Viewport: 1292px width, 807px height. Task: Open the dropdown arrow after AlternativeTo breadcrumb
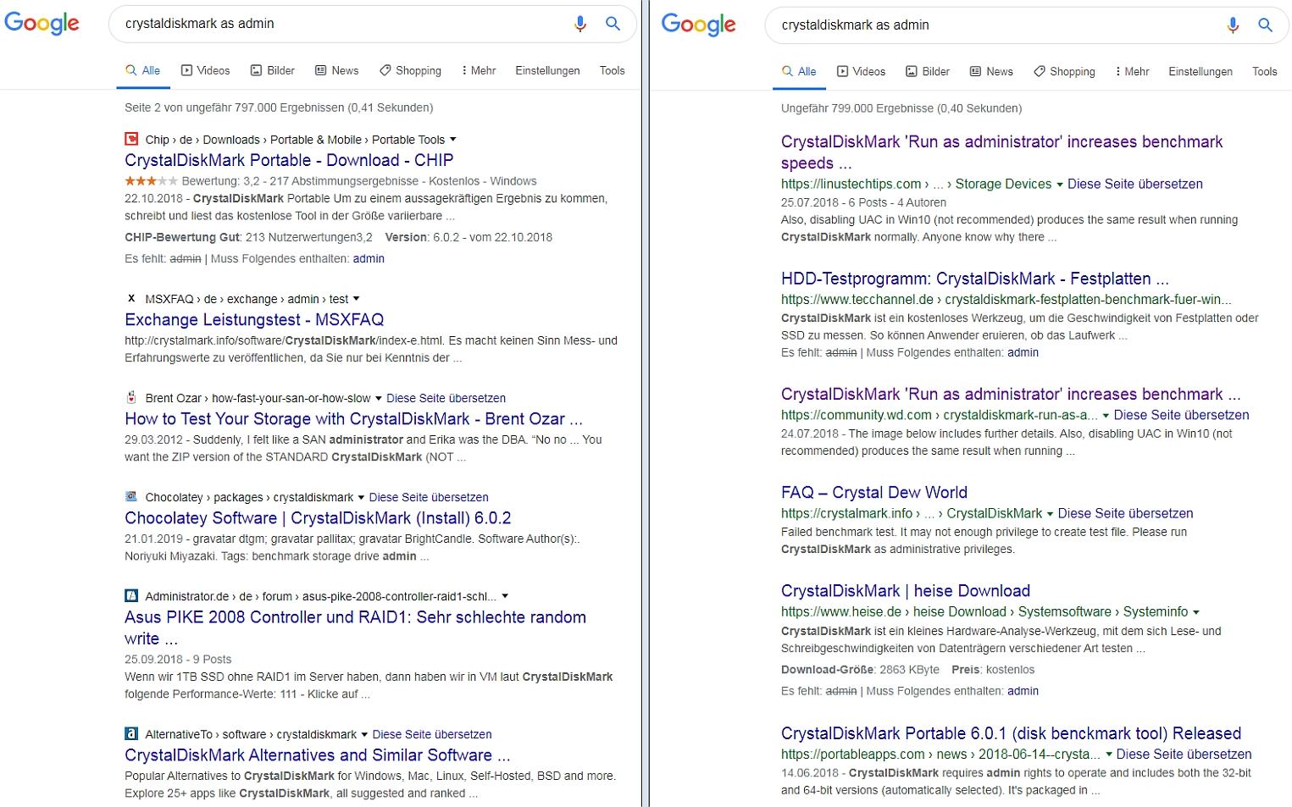coord(364,734)
